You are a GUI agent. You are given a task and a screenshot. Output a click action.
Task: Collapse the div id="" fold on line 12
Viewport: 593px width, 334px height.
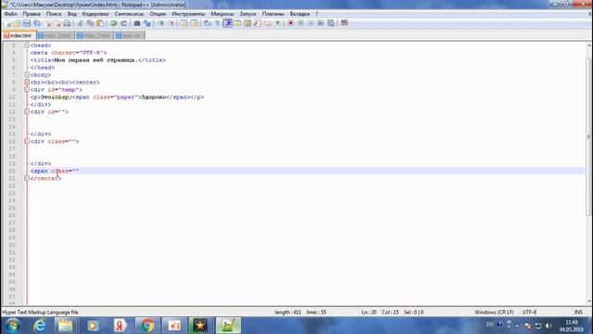[27, 111]
